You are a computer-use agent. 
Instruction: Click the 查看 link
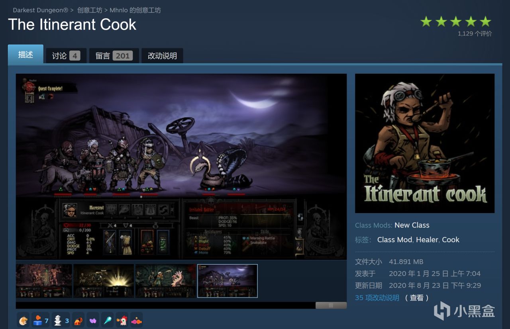417,298
